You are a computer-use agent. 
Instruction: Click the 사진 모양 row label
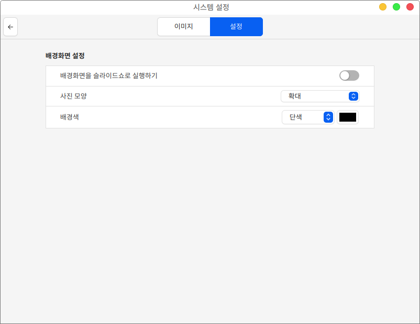[73, 96]
